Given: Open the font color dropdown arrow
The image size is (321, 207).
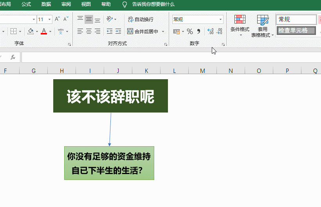Looking at the screenshot, I should point(50,32).
